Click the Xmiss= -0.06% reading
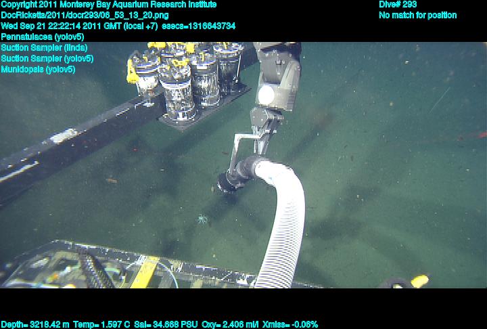Viewport: 487px width, 329px height. pos(290,325)
